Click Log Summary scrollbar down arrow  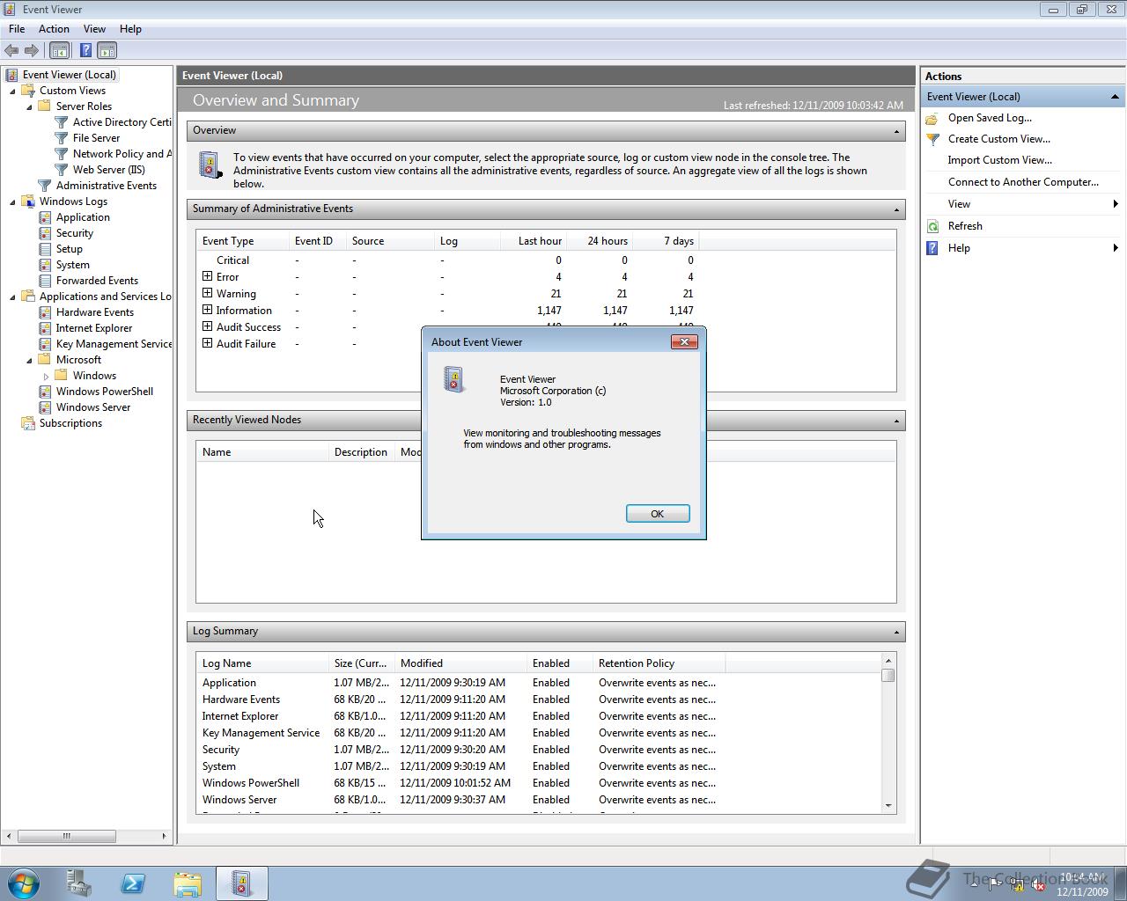click(x=888, y=806)
